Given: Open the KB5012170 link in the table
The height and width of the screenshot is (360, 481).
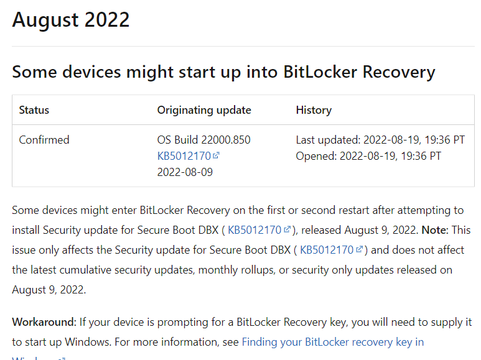Looking at the screenshot, I should [x=184, y=156].
